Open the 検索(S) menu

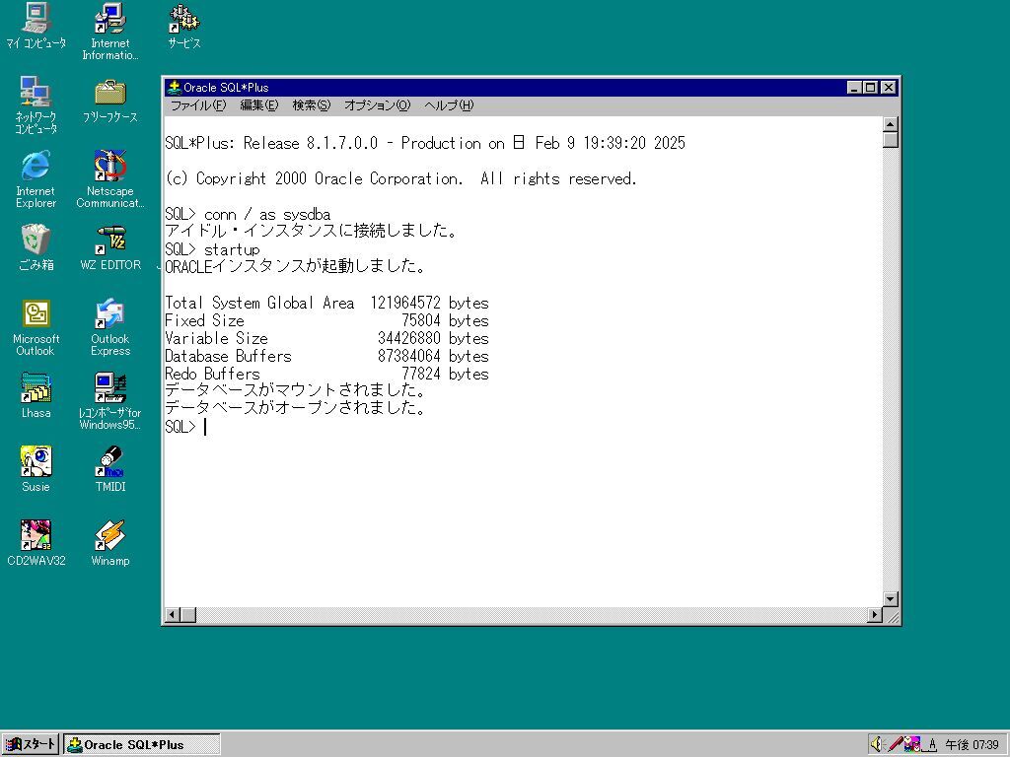311,104
